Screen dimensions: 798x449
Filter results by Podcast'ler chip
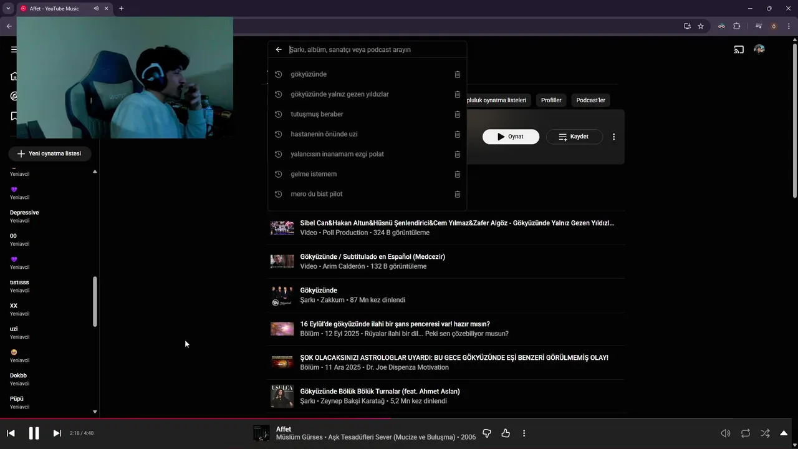(590, 100)
